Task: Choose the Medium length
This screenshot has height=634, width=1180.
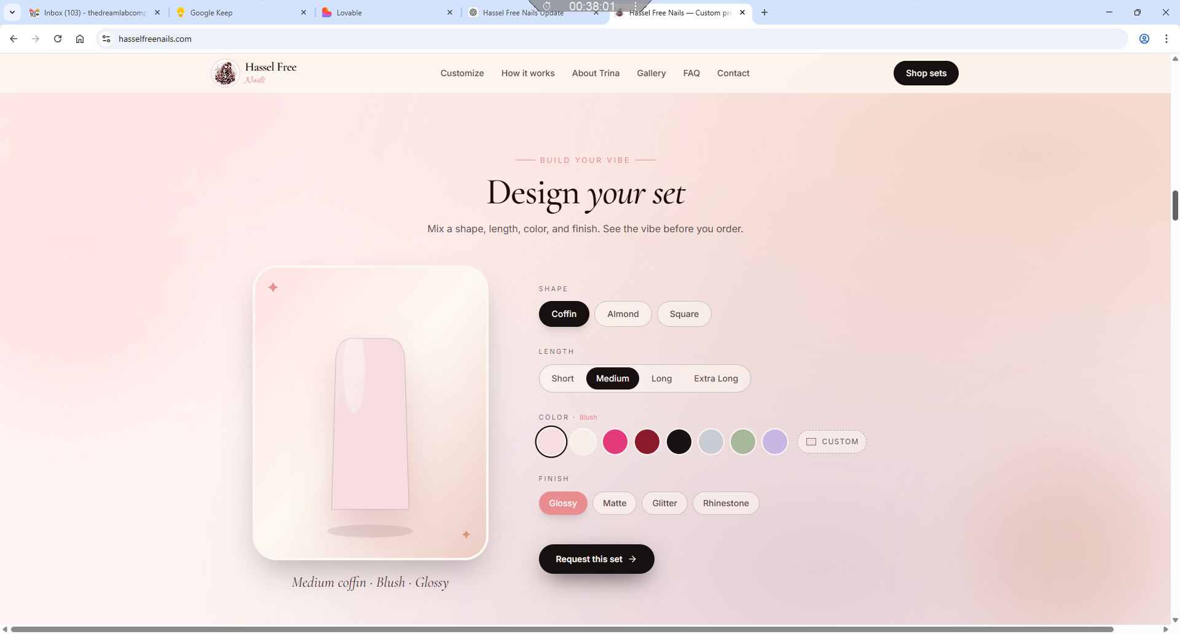Action: coord(613,378)
